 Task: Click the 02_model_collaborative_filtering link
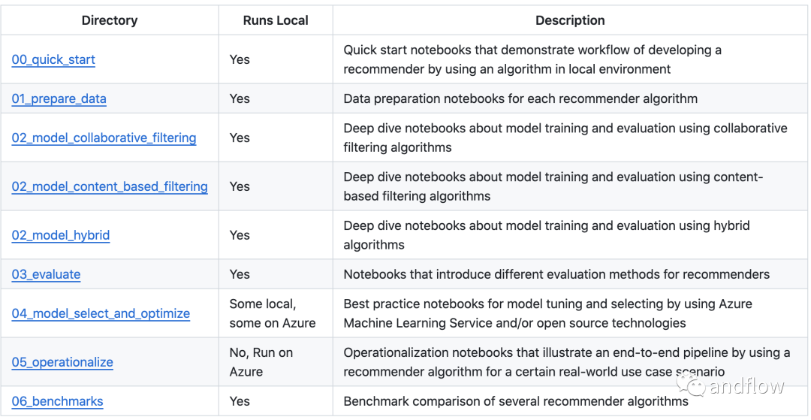[x=104, y=137]
